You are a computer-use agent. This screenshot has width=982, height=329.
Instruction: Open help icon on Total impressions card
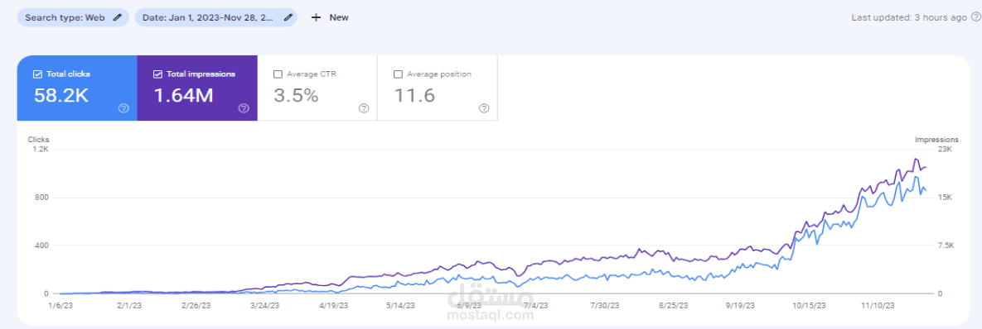coord(244,108)
